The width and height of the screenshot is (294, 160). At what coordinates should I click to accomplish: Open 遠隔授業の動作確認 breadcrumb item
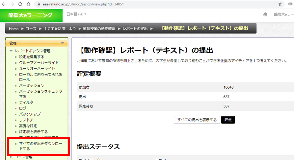[99, 29]
